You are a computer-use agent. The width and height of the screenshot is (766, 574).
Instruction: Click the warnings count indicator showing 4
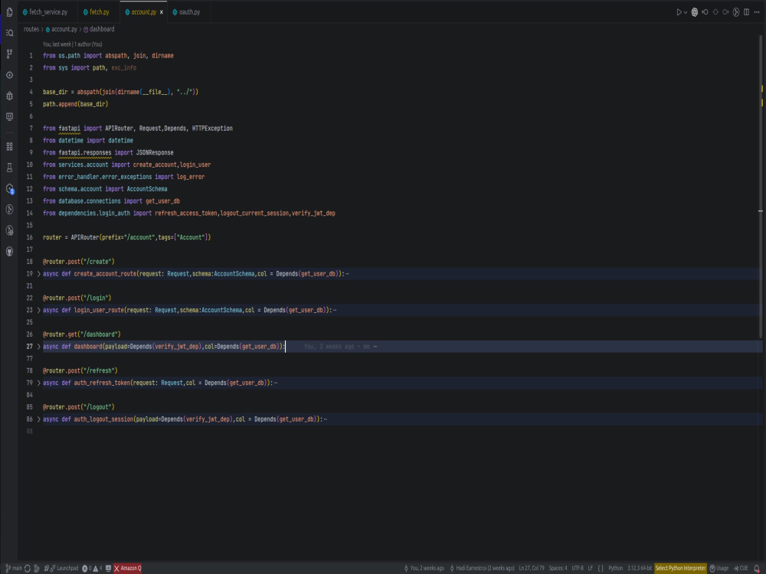98,568
